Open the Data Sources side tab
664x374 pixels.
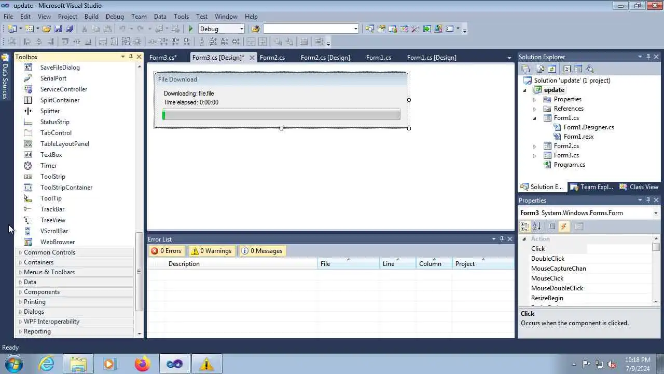click(5, 77)
